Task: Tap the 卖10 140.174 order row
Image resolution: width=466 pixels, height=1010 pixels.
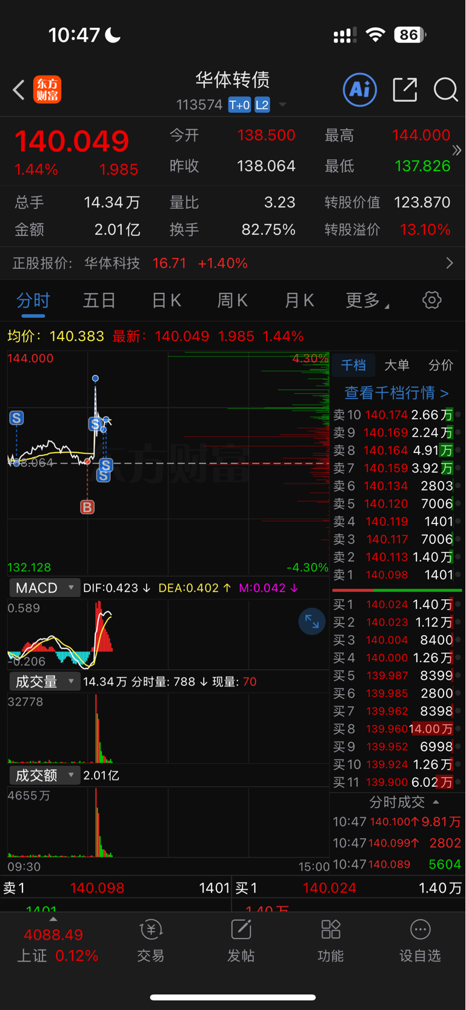Action: (397, 415)
